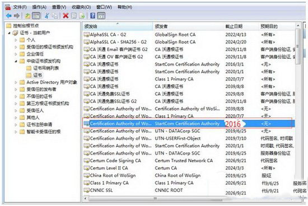Open Help with the blue question mark icon
The image size is (308, 206).
pos(92,16)
